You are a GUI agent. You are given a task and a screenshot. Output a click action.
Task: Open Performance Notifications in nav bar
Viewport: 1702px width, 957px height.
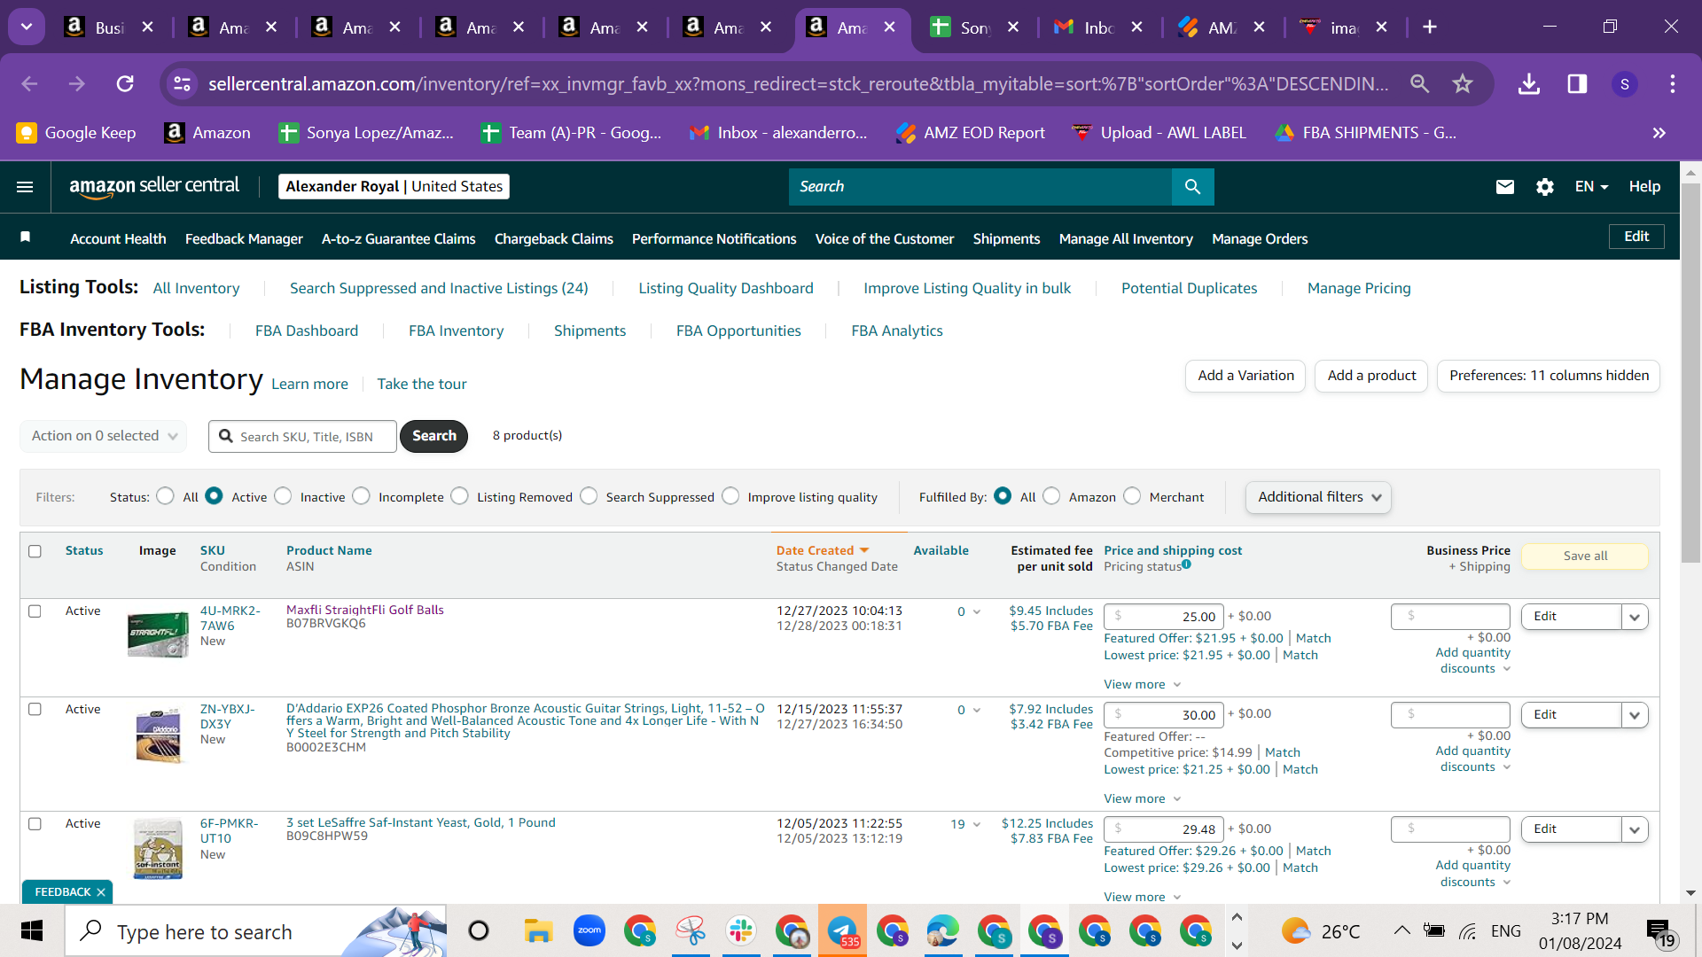(x=714, y=239)
